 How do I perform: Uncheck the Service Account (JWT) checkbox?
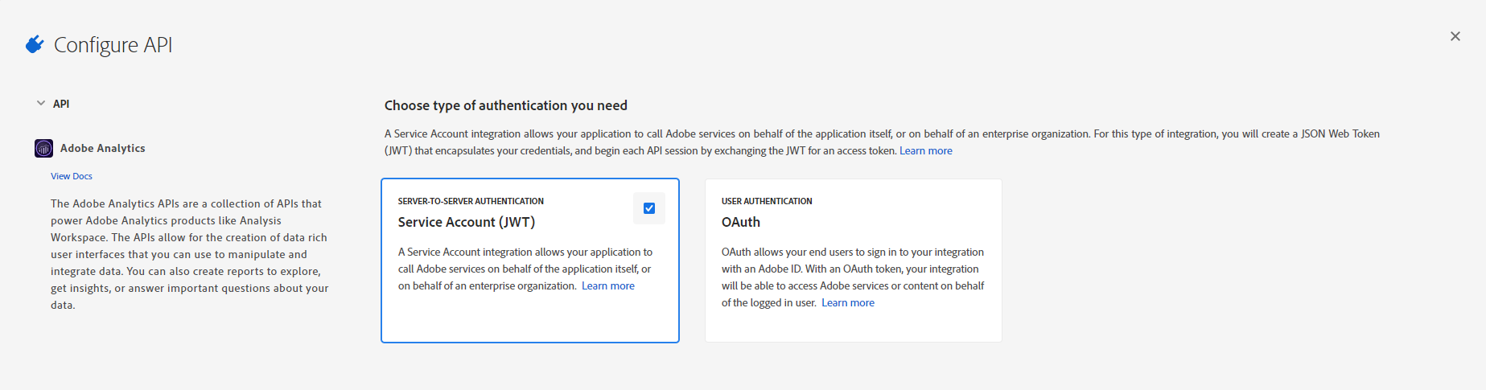point(649,208)
